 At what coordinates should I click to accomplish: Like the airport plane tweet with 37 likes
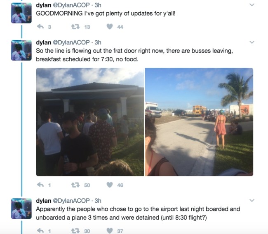pos(110,231)
